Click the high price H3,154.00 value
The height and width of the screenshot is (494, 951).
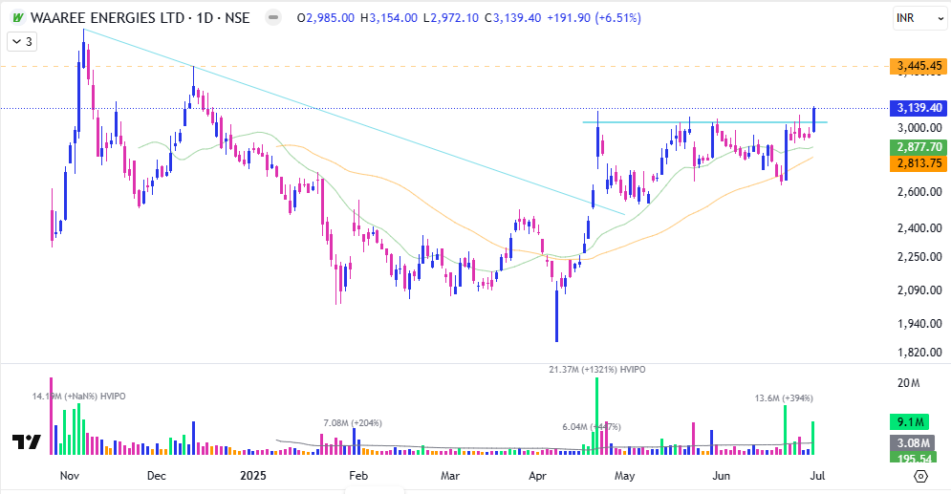click(389, 17)
